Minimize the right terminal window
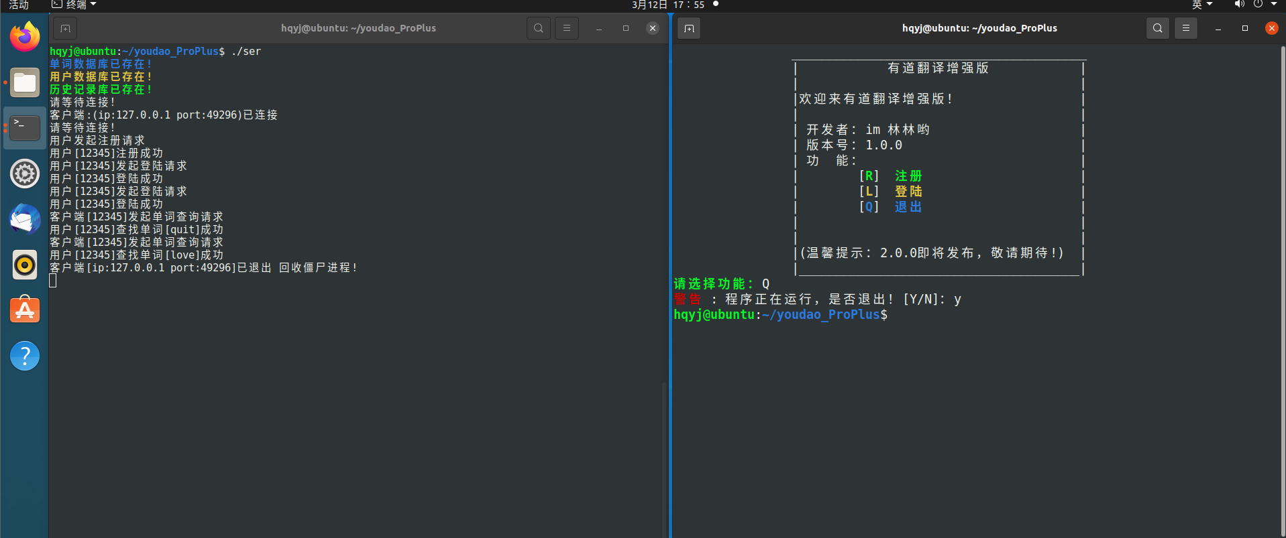Viewport: 1286px width, 538px height. (x=1218, y=28)
